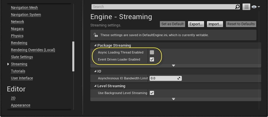Image resolution: width=268 pixels, height=117 pixels.
Task: Show advanced Package Streaming options arrow
Action: [174, 66]
